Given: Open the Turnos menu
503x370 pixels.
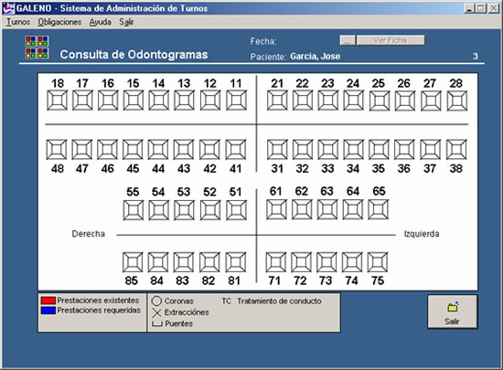Looking at the screenshot, I should (x=18, y=22).
